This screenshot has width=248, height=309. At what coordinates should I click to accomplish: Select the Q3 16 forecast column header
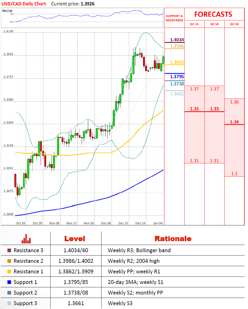(x=234, y=24)
